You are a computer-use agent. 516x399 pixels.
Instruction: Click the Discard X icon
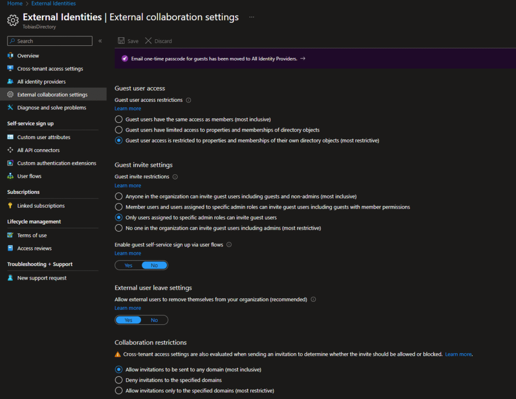coord(148,41)
